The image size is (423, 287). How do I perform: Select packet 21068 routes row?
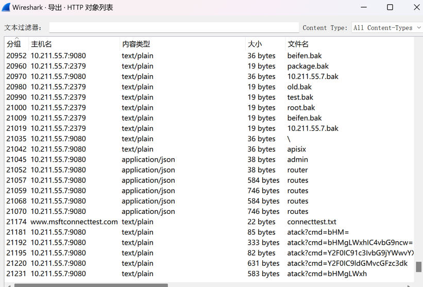tap(209, 201)
